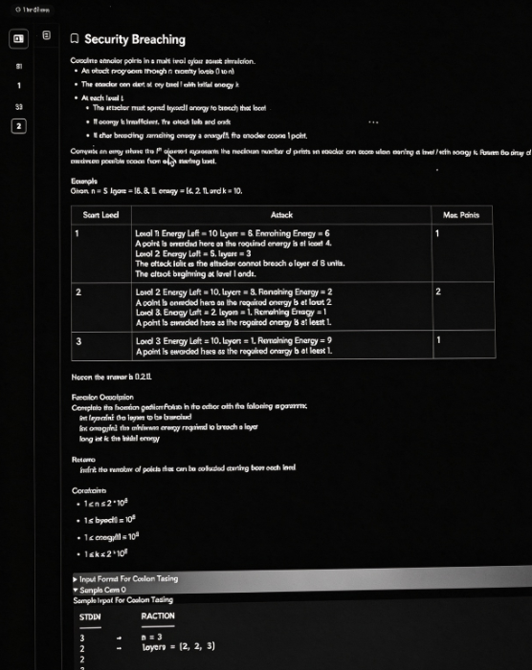Click the Start Level column header
This screenshot has height=670, width=532.
pyautogui.click(x=100, y=215)
